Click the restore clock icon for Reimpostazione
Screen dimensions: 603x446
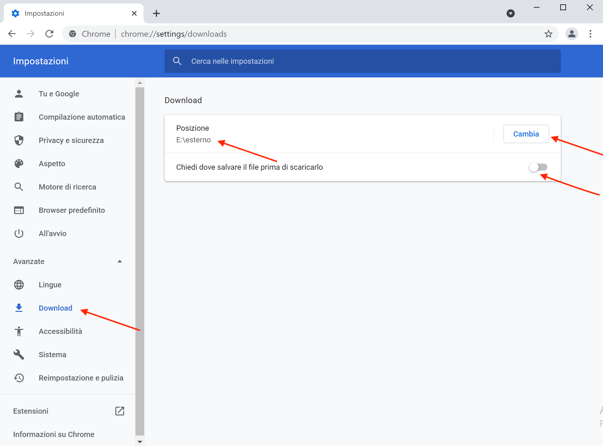click(x=19, y=378)
